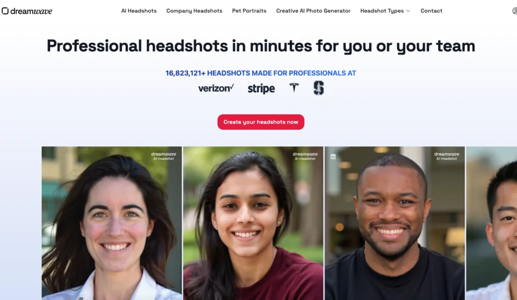Screen dimensions: 517x300
Task: Click the chevron beside Headshot Types
Action: [x=408, y=11]
